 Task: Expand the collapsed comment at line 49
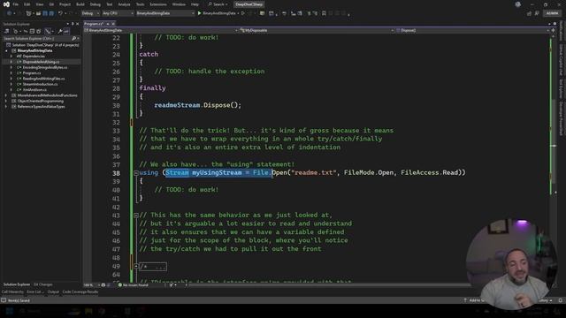pyautogui.click(x=136, y=267)
